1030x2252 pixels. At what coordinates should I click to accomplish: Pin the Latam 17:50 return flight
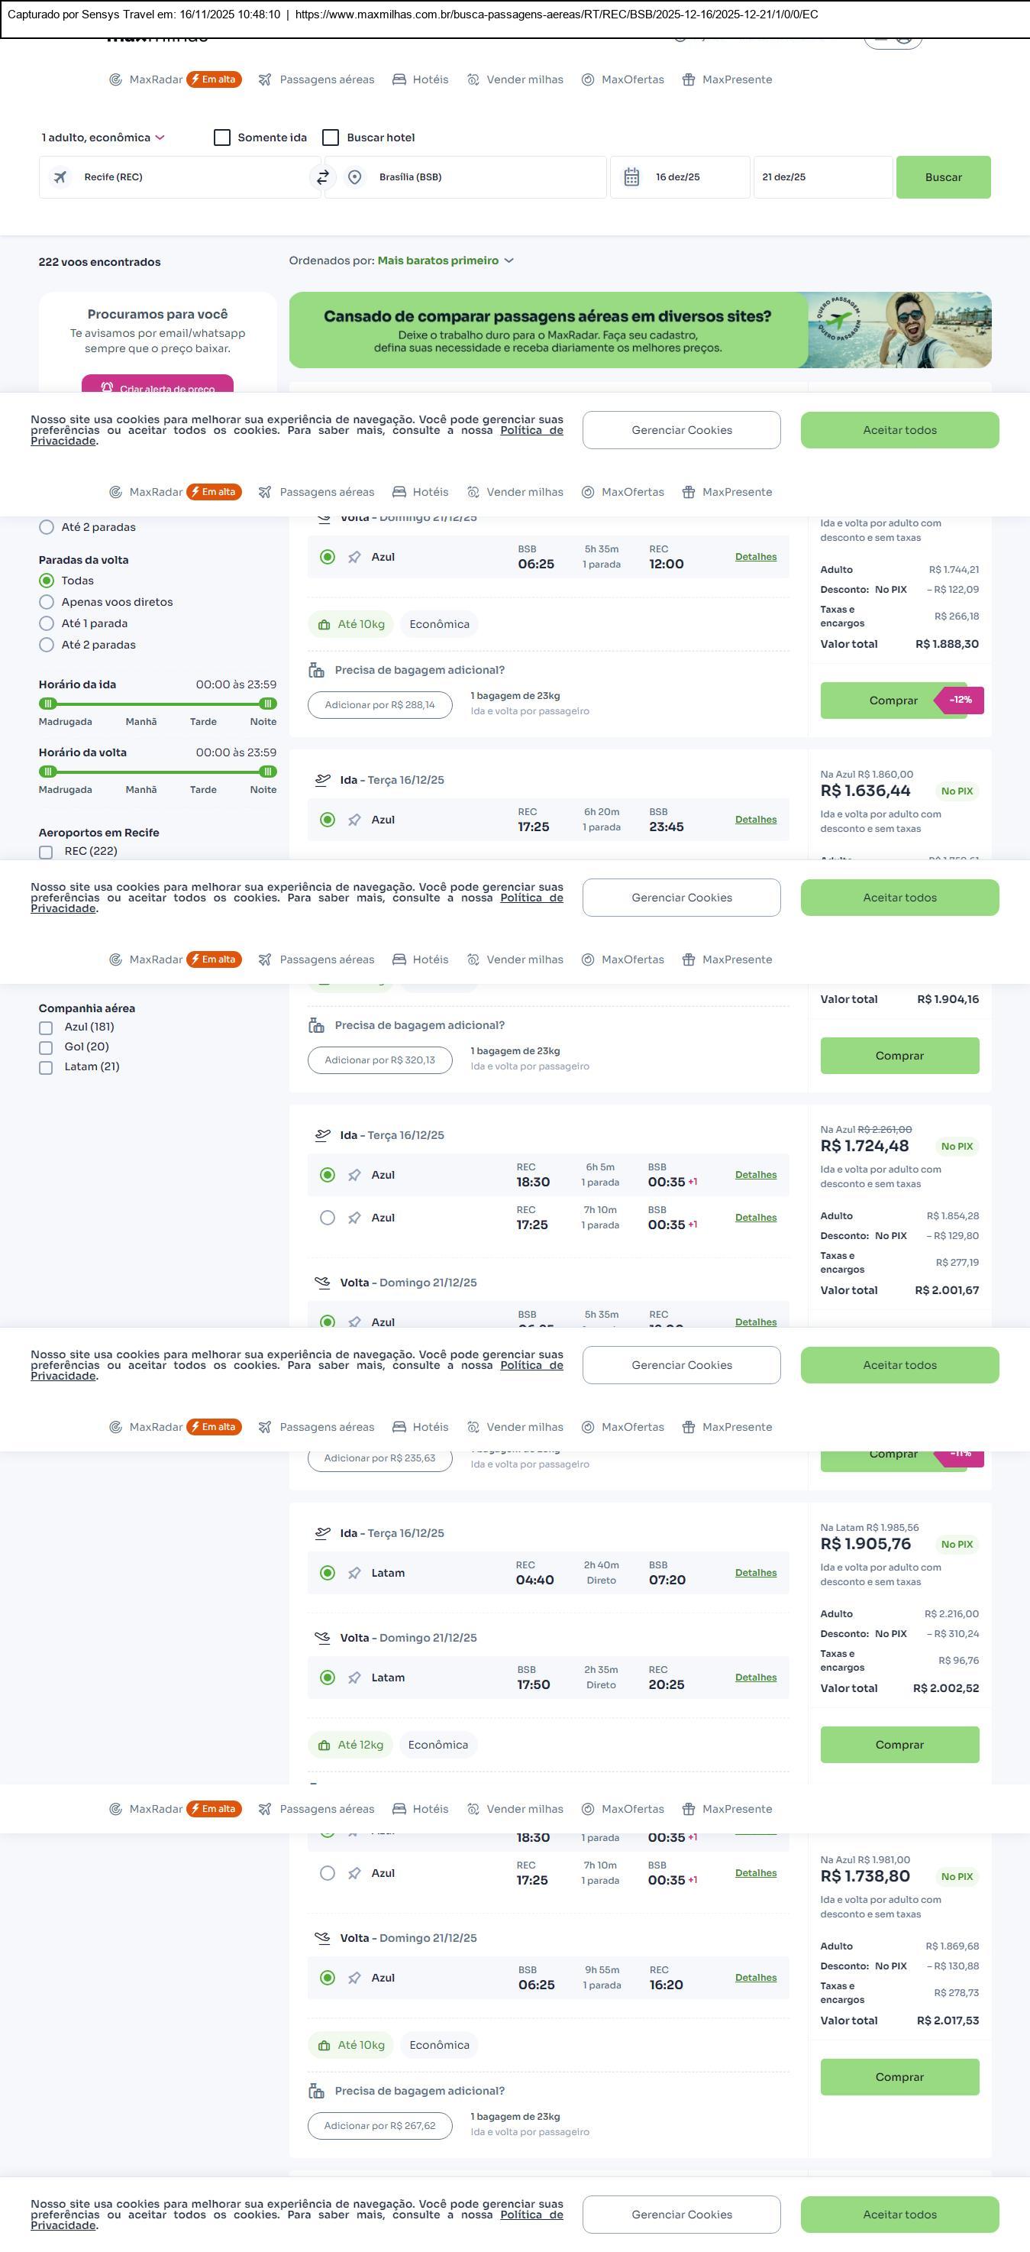(354, 1678)
